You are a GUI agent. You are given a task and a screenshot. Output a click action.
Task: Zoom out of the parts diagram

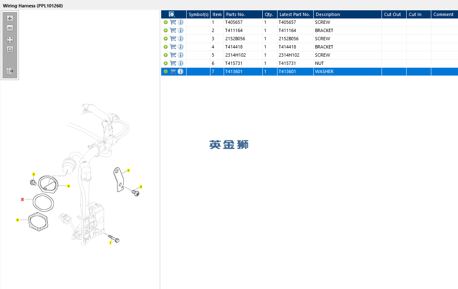pyautogui.click(x=10, y=28)
